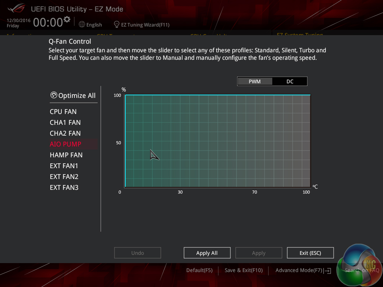
Task: Click the 50 percent axis label
Action: [x=119, y=143]
